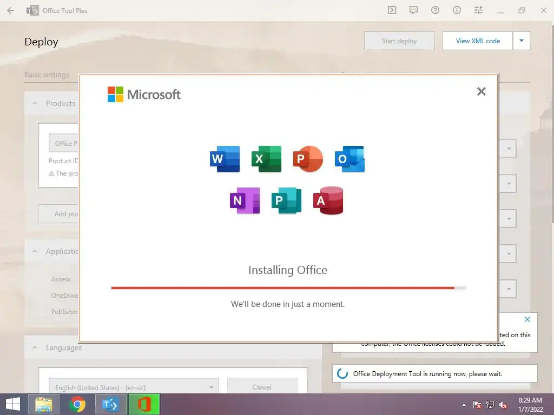Select the Basic settings tab

pos(47,75)
